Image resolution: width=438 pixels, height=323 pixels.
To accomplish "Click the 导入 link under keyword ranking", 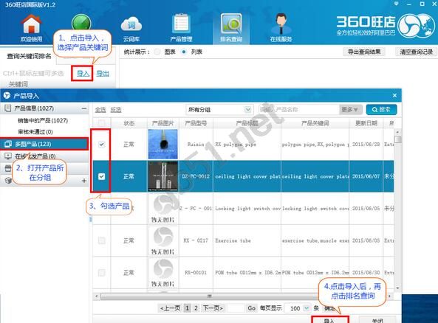I will click(x=83, y=74).
